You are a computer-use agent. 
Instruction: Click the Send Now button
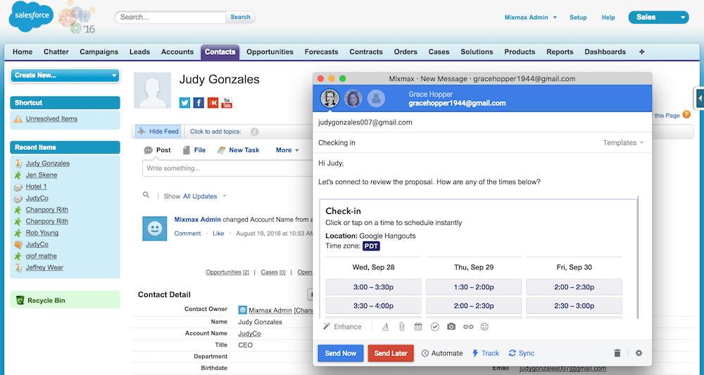point(341,353)
